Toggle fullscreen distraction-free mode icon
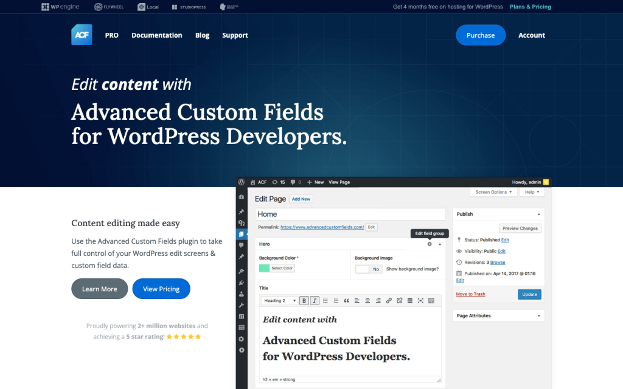623x389 pixels. pos(420,300)
